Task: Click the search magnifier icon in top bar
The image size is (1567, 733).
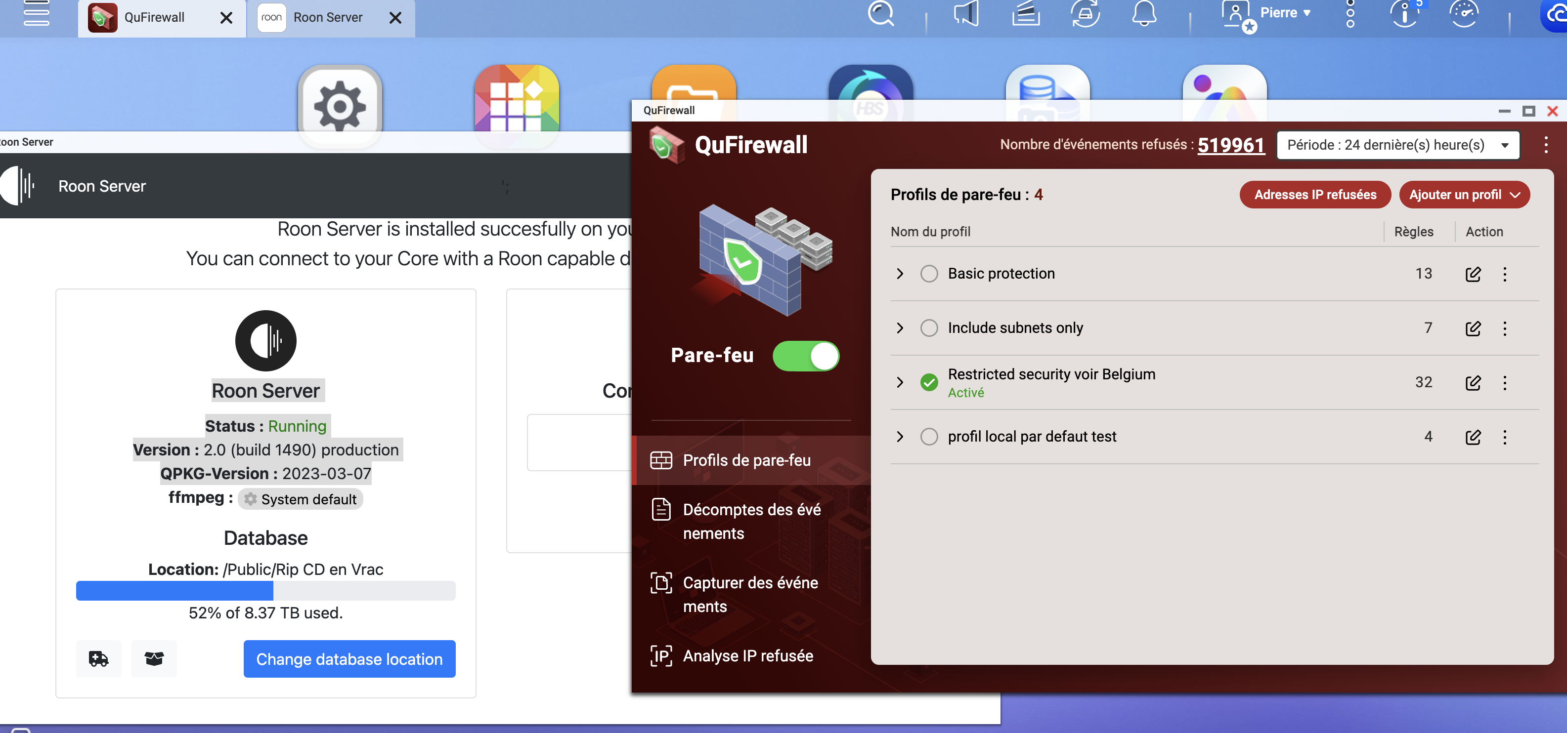Action: pos(880,13)
